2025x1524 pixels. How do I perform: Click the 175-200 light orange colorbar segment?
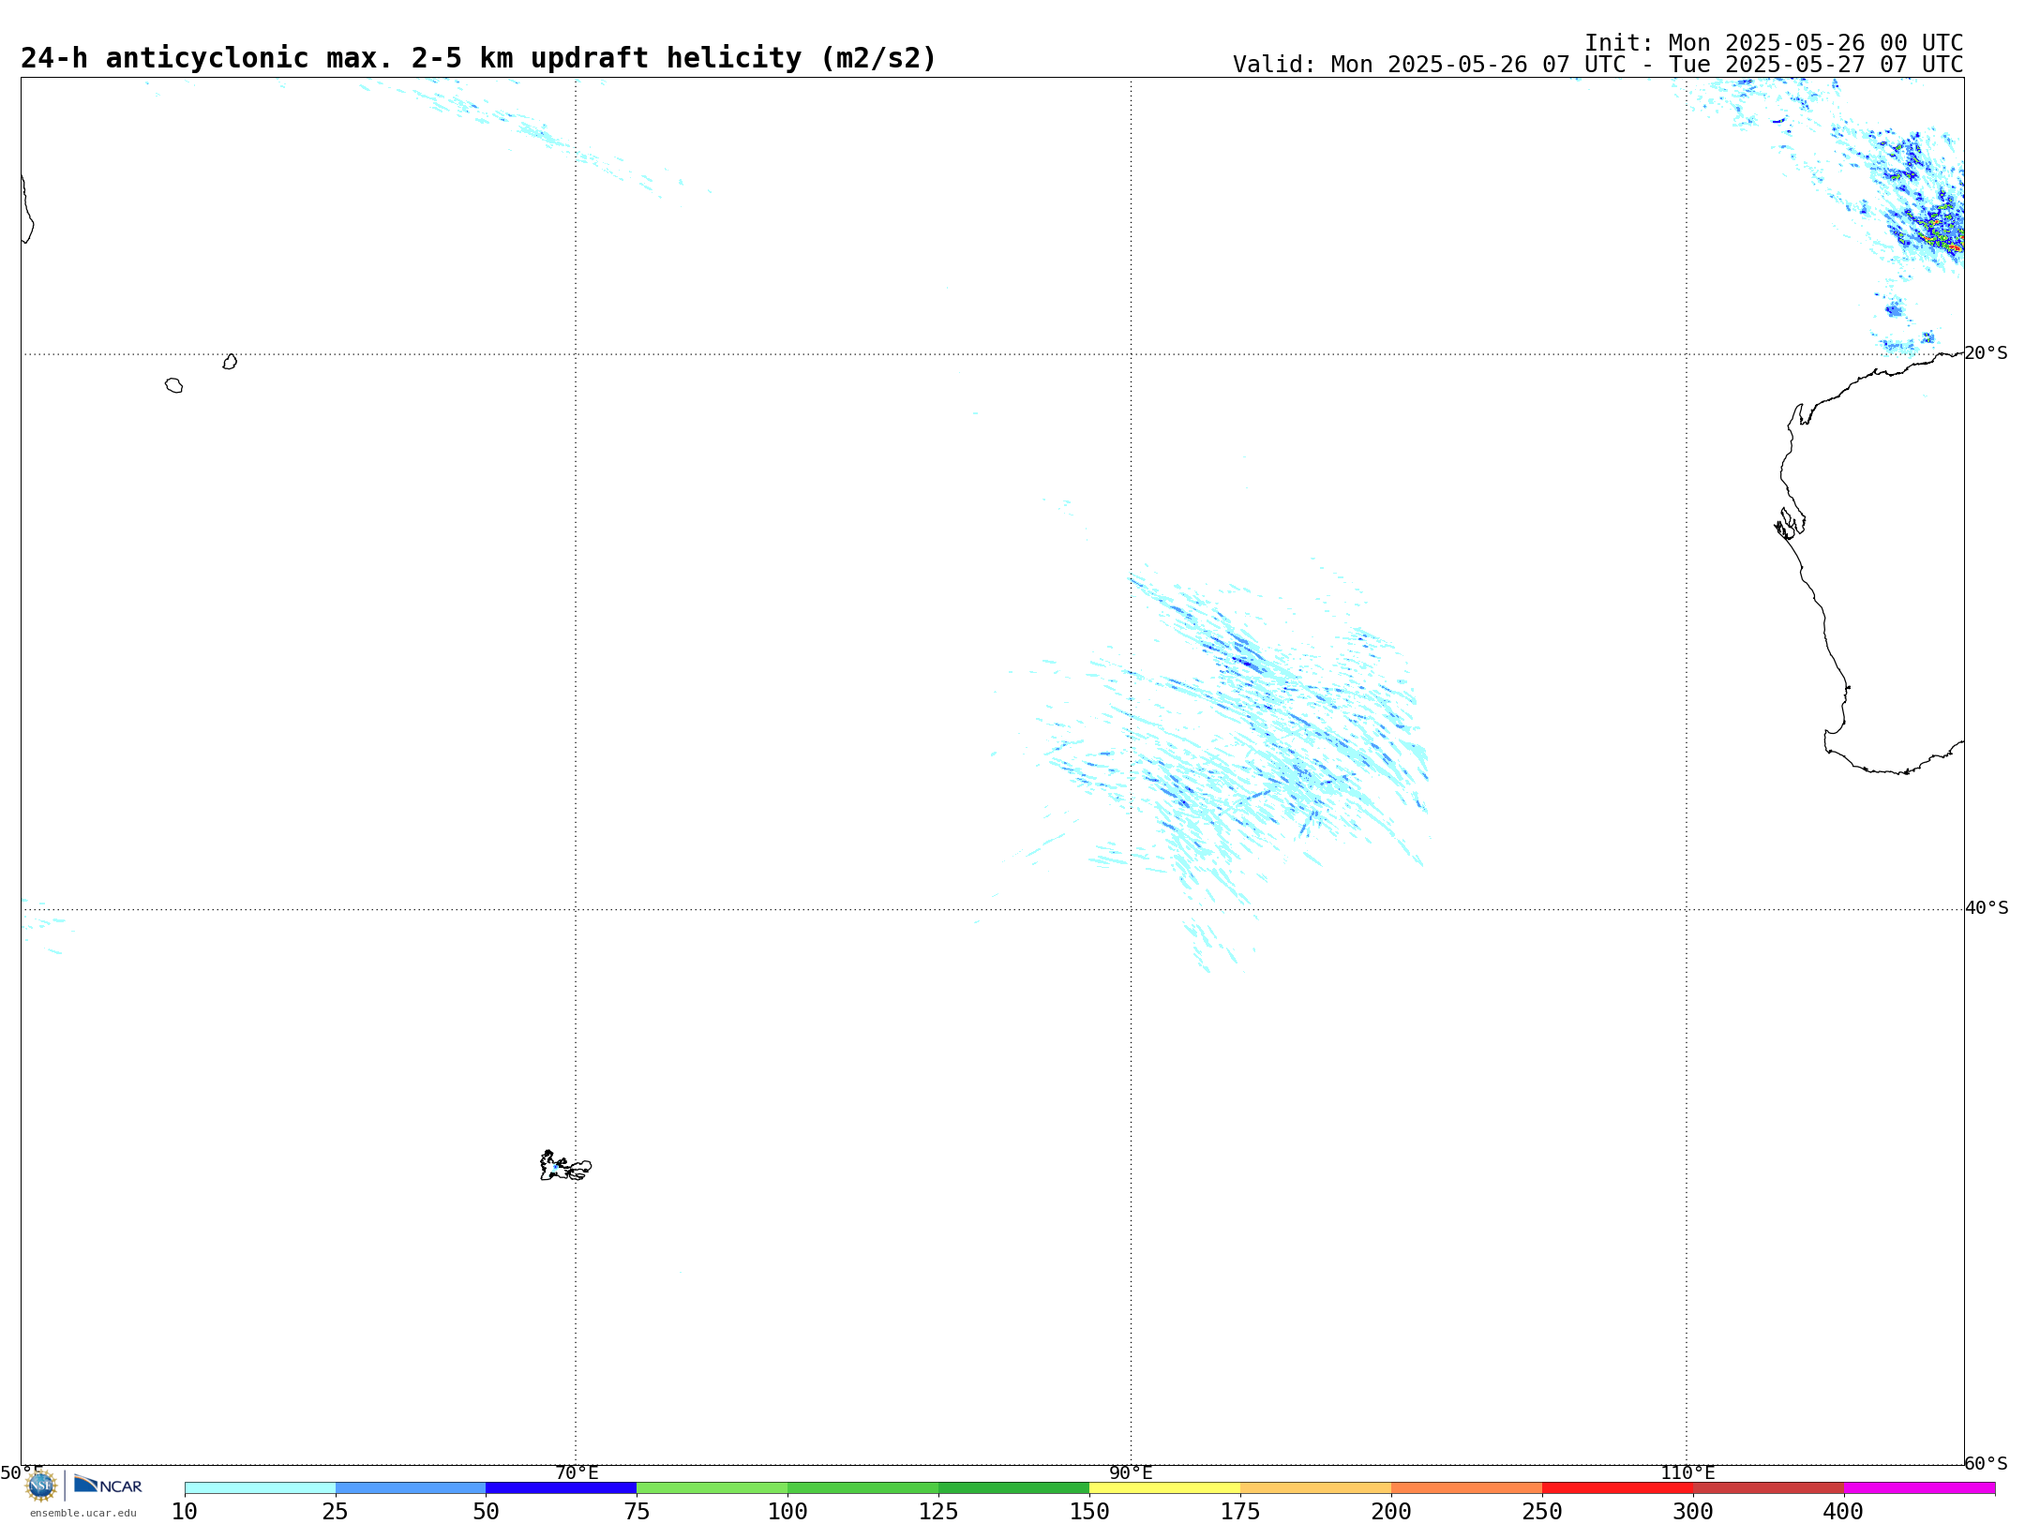(1316, 1488)
